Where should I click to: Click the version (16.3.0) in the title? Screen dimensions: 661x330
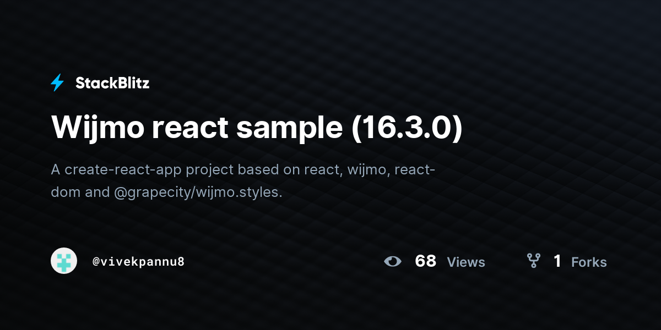406,128
